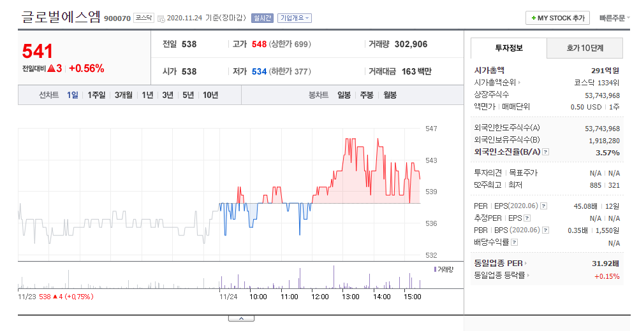Viewport: 639px width, 331px height.
Task: Show the 일봉 daily candle chart
Action: (x=344, y=95)
